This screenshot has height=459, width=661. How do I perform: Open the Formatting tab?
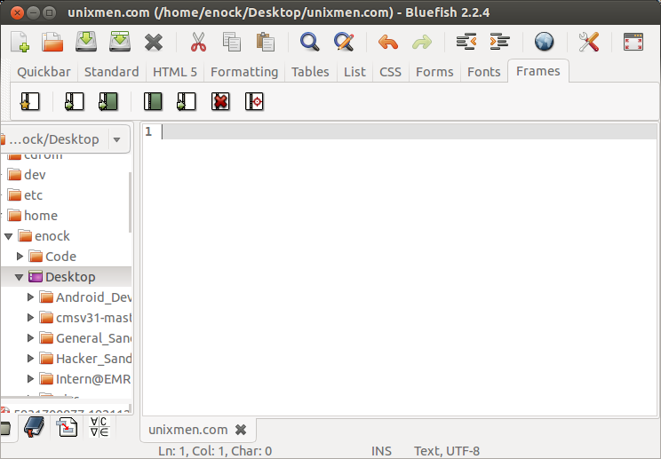pyautogui.click(x=244, y=72)
